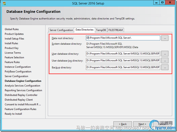Click the System database directory path text
The width and height of the screenshot is (177, 132).
tap(112, 45)
